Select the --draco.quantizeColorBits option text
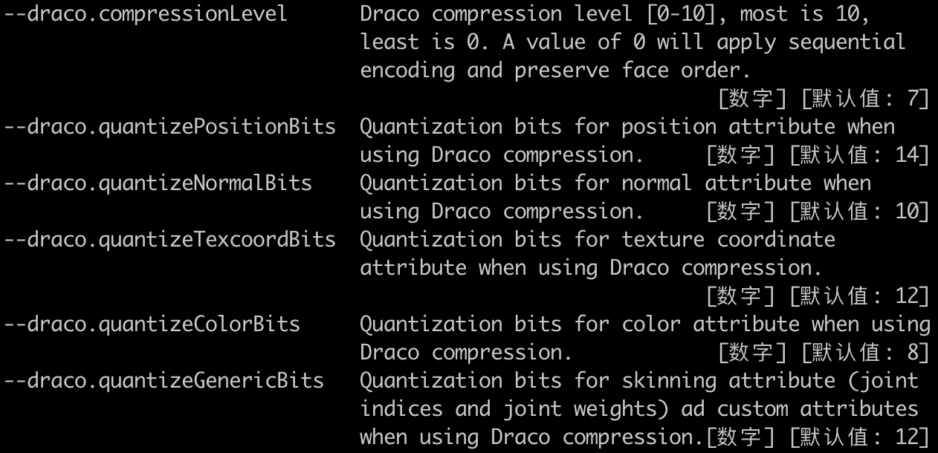The image size is (938, 453). [x=152, y=325]
